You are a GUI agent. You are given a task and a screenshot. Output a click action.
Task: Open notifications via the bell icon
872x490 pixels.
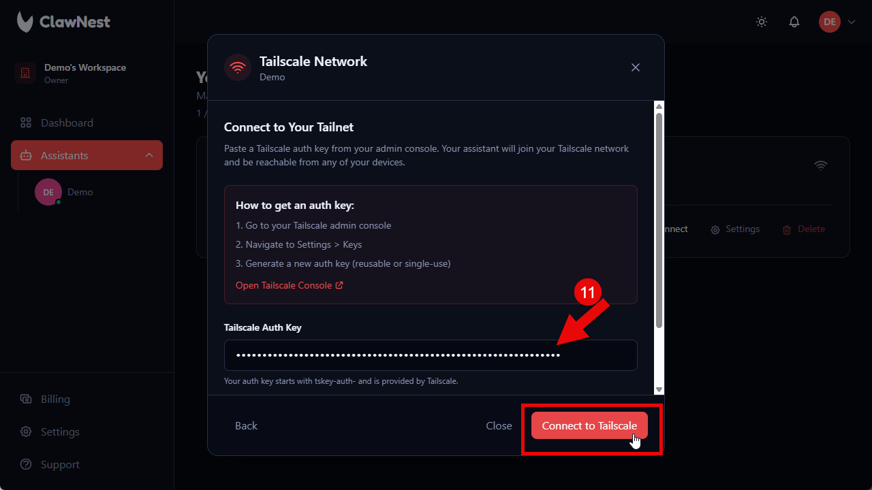click(x=794, y=21)
